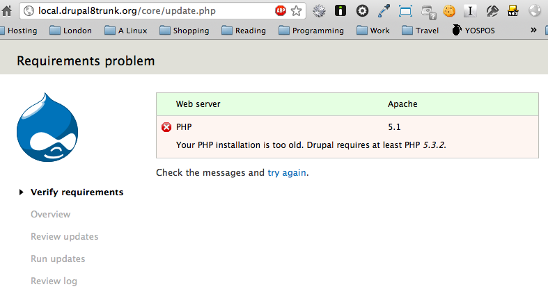Click the Overview step

click(51, 215)
